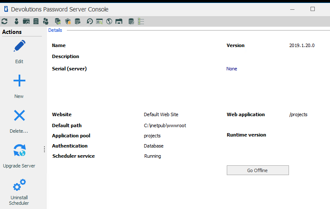
Task: Click the globe toolbar icon
Action: pyautogui.click(x=109, y=21)
